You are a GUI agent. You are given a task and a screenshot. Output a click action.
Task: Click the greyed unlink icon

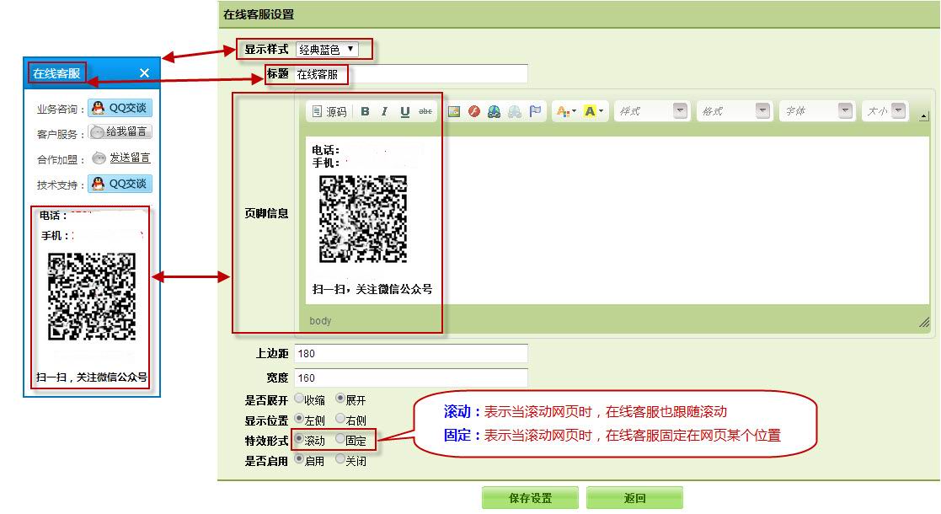click(515, 112)
